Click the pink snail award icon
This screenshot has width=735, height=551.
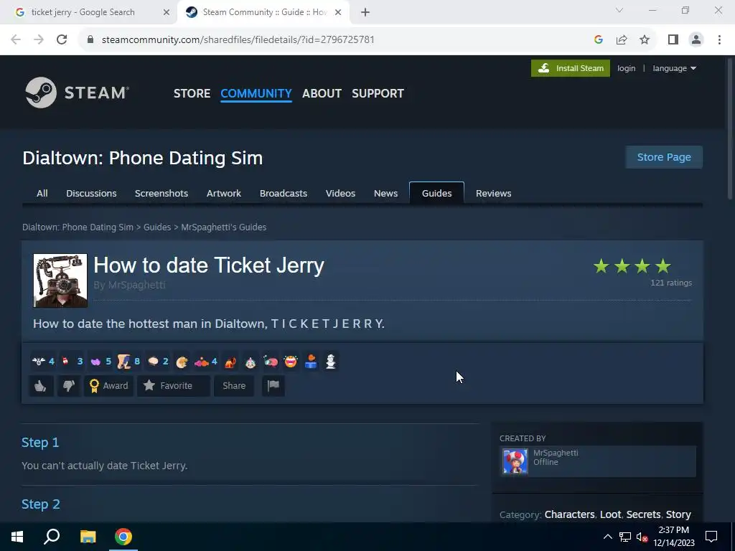[271, 362]
